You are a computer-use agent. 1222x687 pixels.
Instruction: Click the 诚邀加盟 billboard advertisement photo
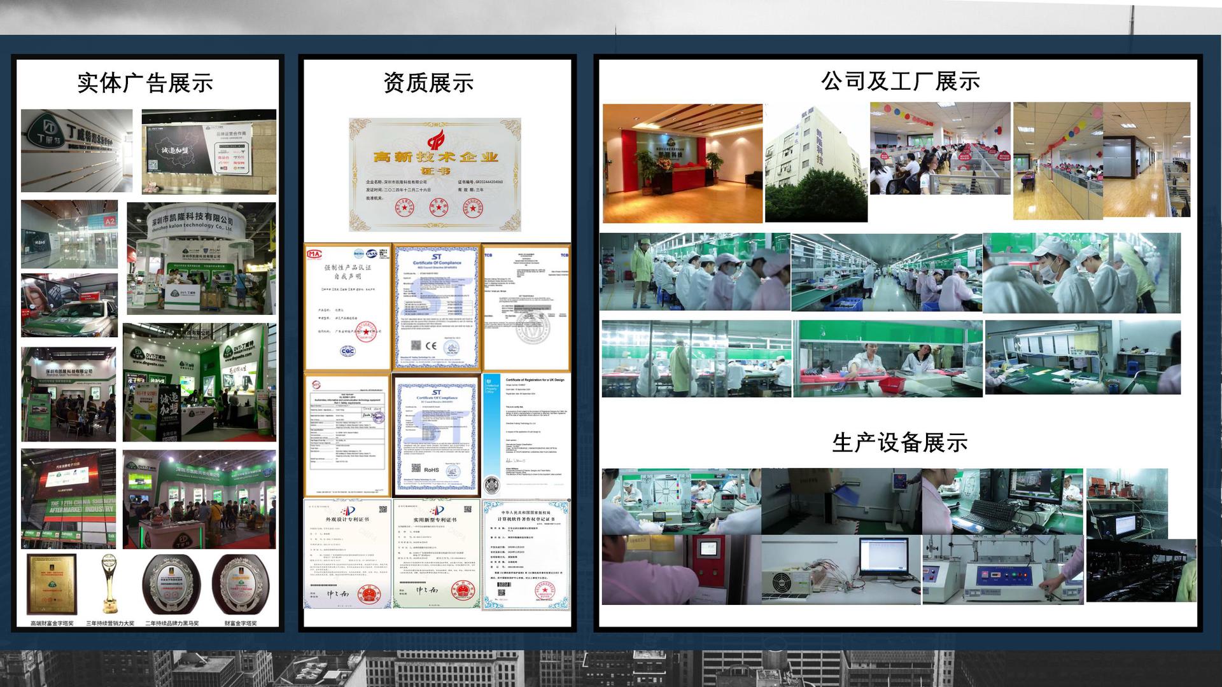[209, 151]
